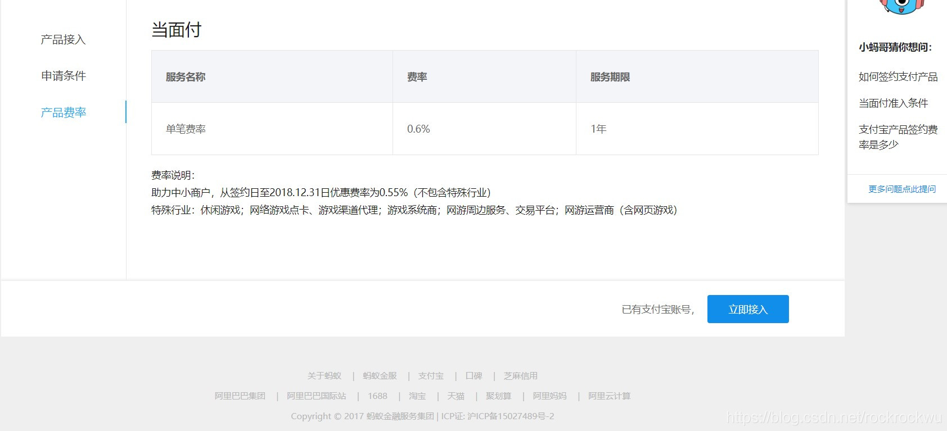
Task: Click the 立即接入 button
Action: click(748, 309)
